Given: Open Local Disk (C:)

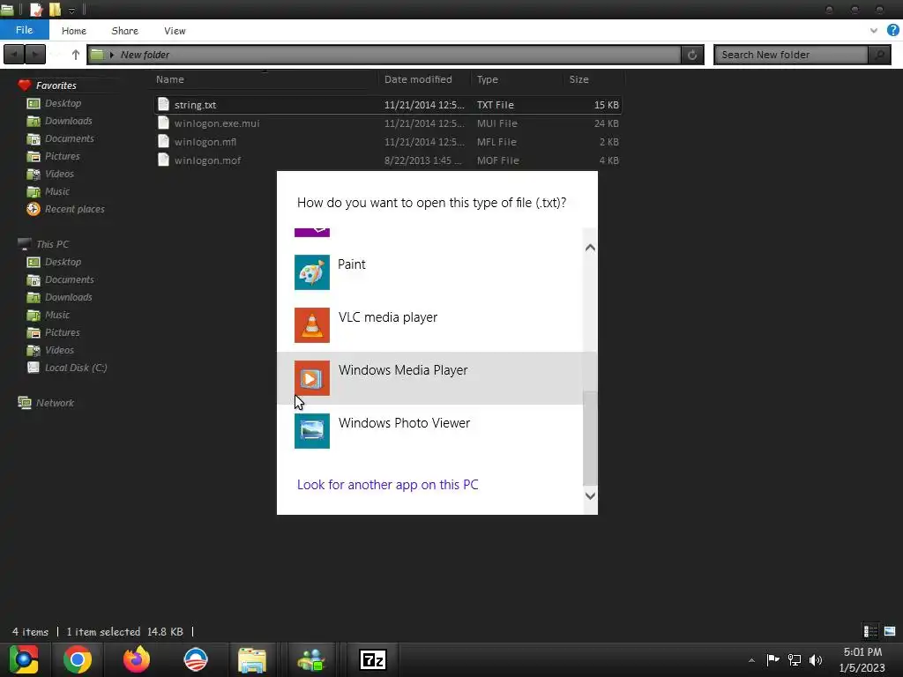Looking at the screenshot, I should 76,368.
